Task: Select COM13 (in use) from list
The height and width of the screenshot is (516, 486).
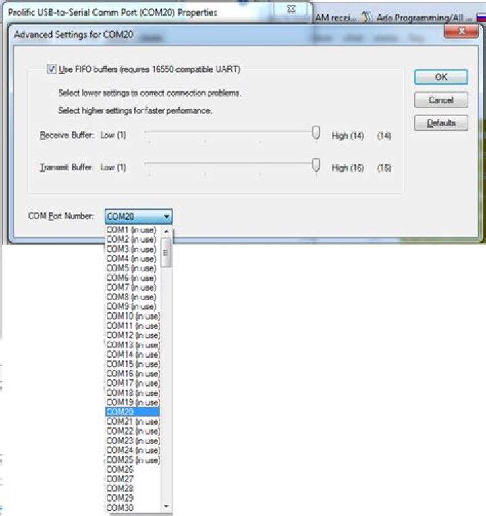Action: 133,344
